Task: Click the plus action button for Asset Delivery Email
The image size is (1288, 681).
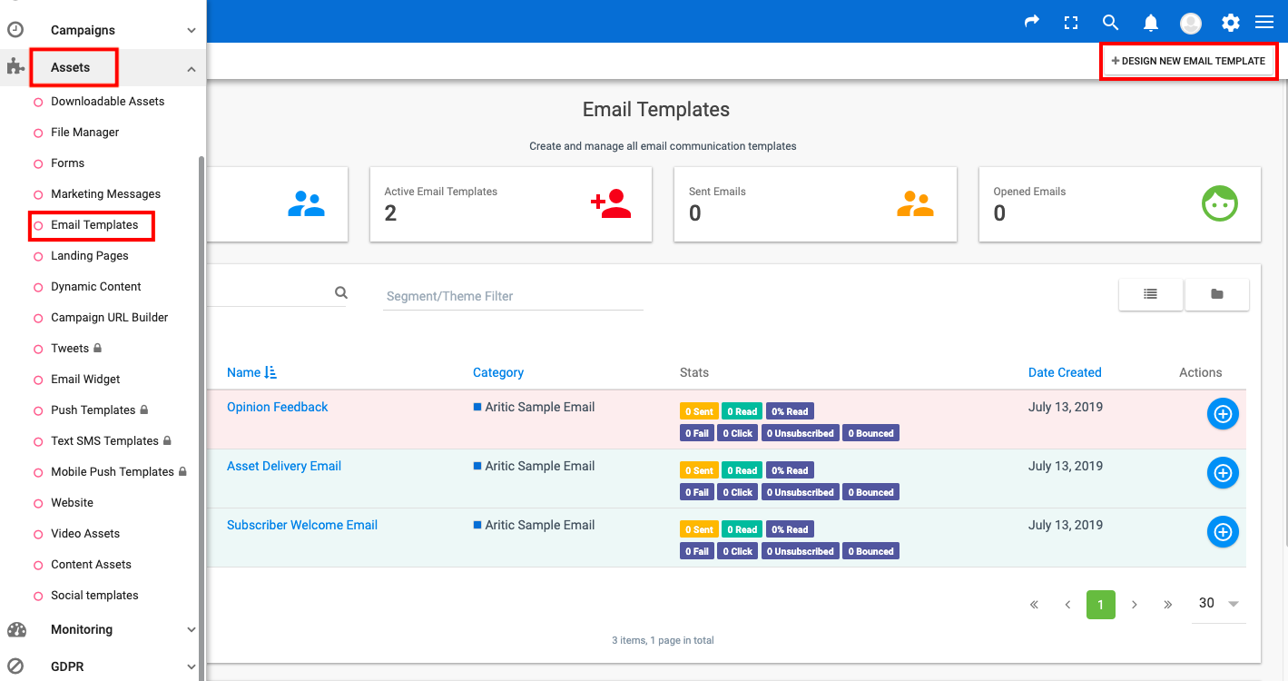Action: click(x=1223, y=473)
